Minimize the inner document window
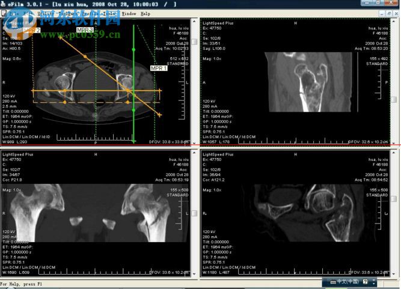401x289 pixels. click(x=382, y=14)
